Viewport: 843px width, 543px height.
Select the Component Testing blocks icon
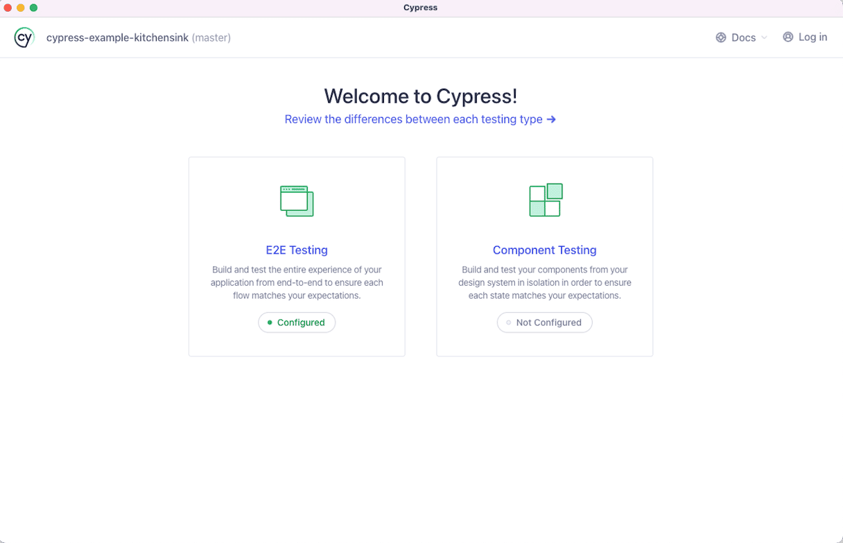545,200
